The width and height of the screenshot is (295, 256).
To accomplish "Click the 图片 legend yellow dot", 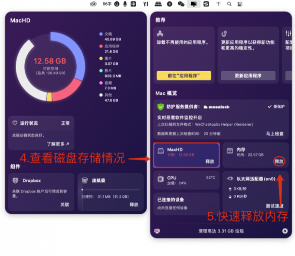I will click(101, 58).
